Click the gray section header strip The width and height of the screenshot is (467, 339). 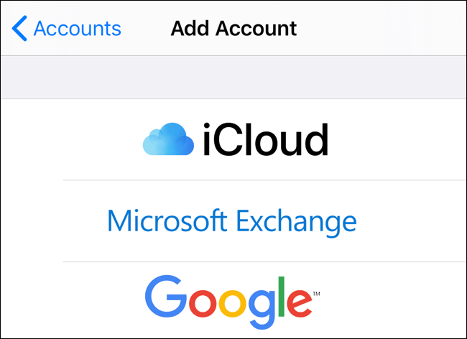pos(233,77)
